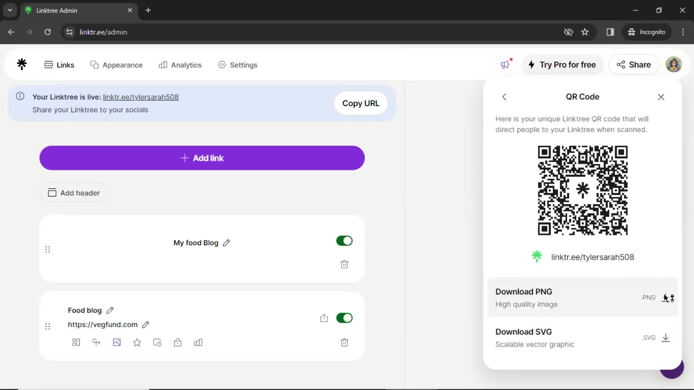Go back in browser

(11, 32)
